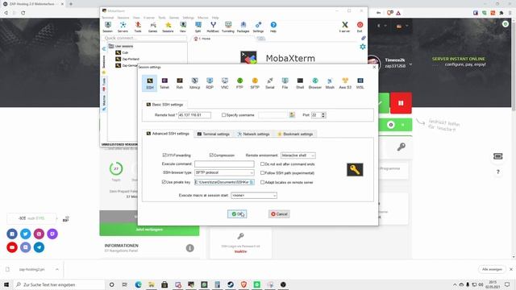Viewport: 516px width, 290px height.
Task: Click Exit in MobaXterm toolbar
Action: tap(360, 27)
